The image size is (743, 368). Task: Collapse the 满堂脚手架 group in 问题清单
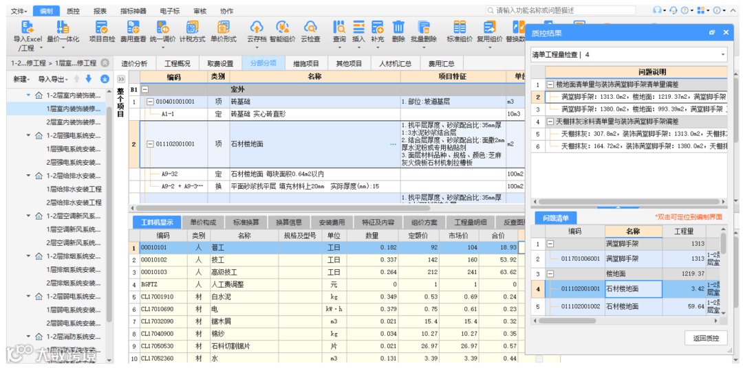point(550,244)
